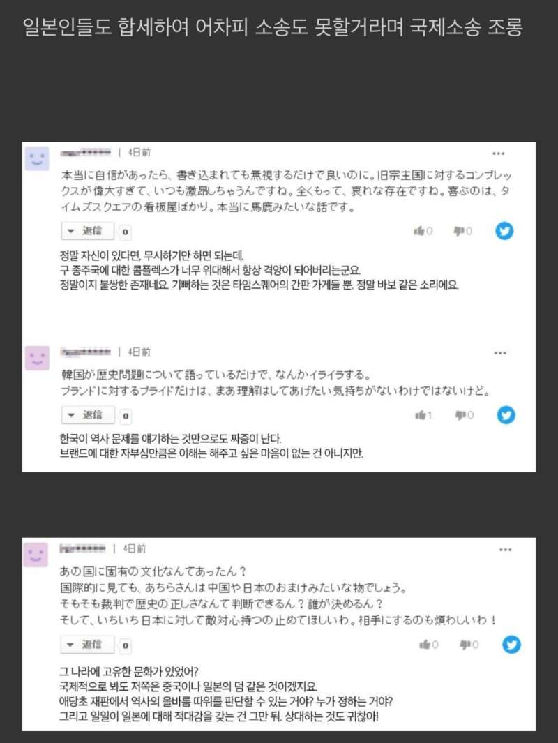Open third comment's three-dot options menu

(506, 550)
